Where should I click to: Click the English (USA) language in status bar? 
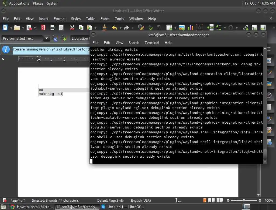(x=141, y=201)
